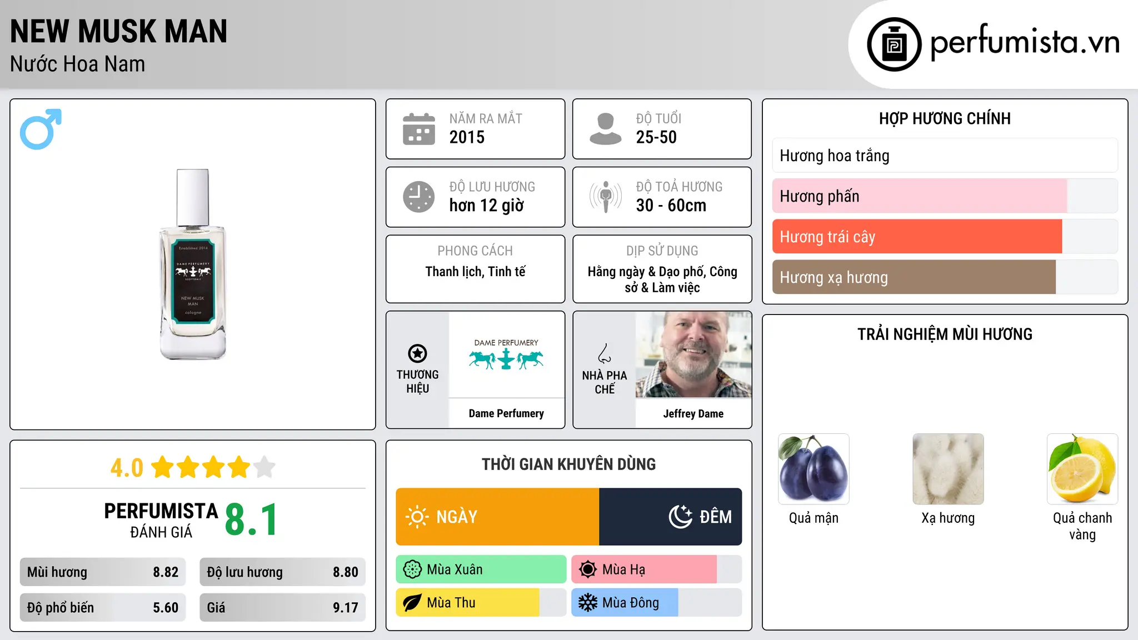This screenshot has height=640, width=1138.
Task: Click the Dame Perfumery brand name caption
Action: point(506,413)
